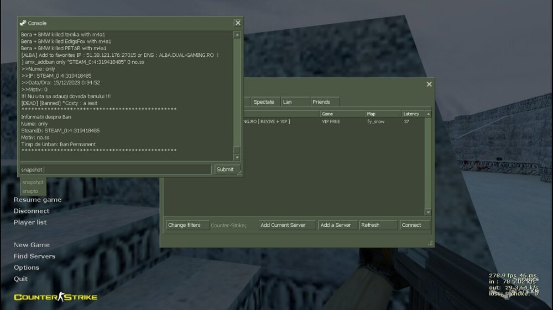The image size is (553, 310).
Task: Open Change filters in the server browser
Action: click(187, 225)
